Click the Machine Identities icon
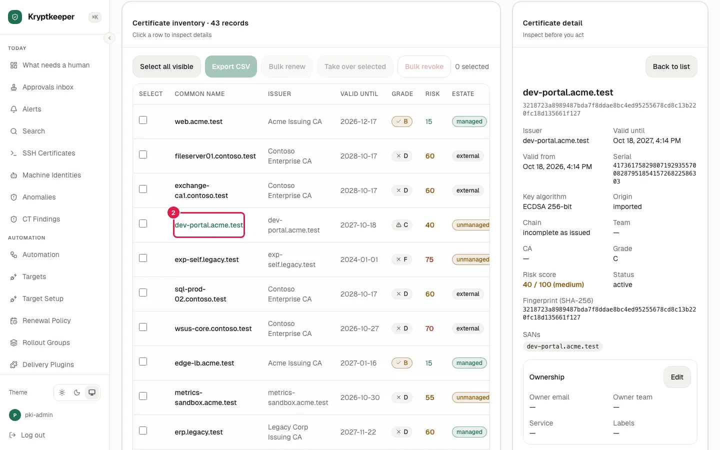 point(13,175)
